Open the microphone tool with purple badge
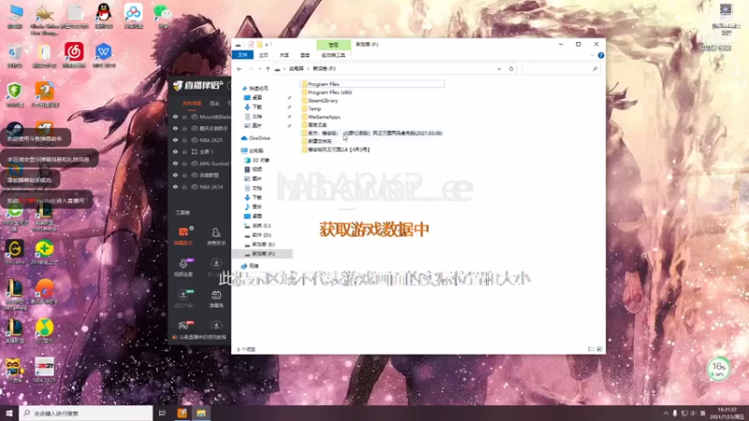The height and width of the screenshot is (421, 749). [184, 267]
